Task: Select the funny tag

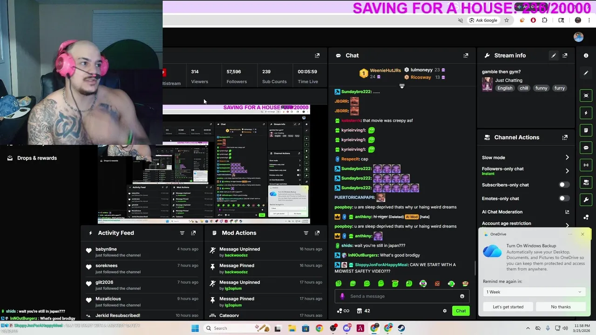Action: click(x=541, y=88)
